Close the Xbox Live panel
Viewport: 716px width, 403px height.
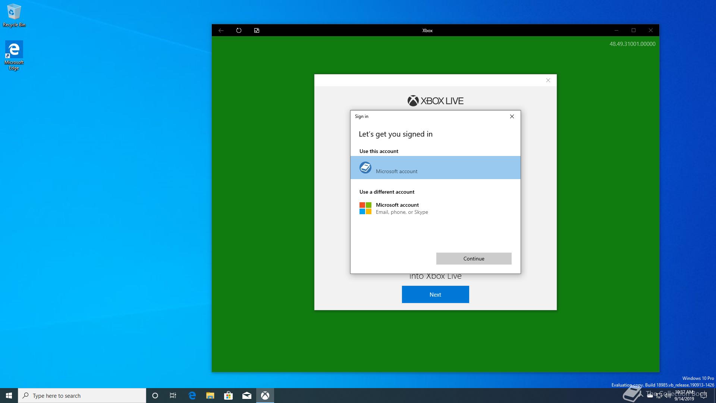tap(548, 80)
